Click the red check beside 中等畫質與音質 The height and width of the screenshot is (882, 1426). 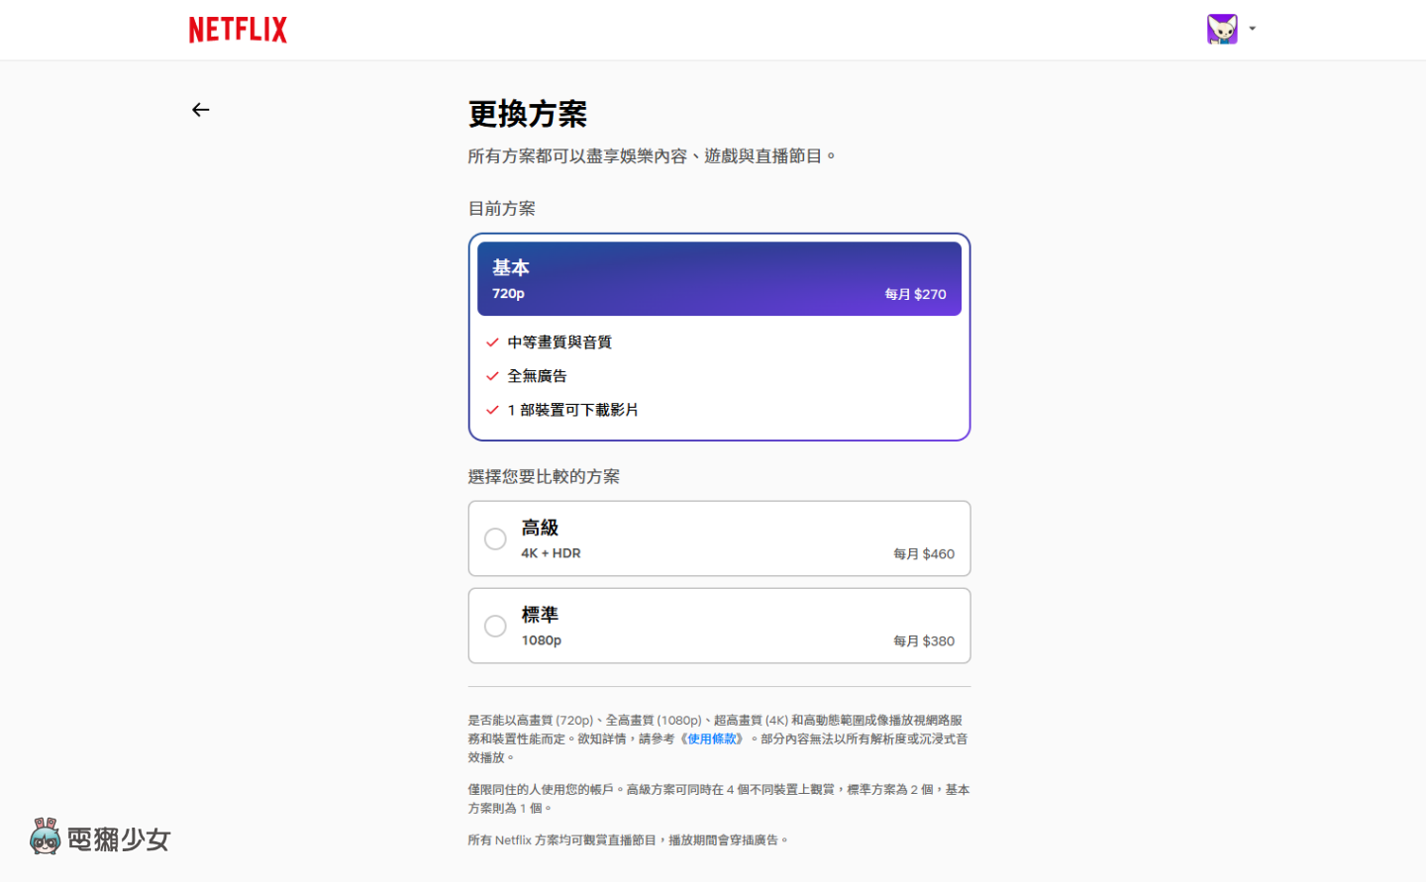(x=492, y=343)
